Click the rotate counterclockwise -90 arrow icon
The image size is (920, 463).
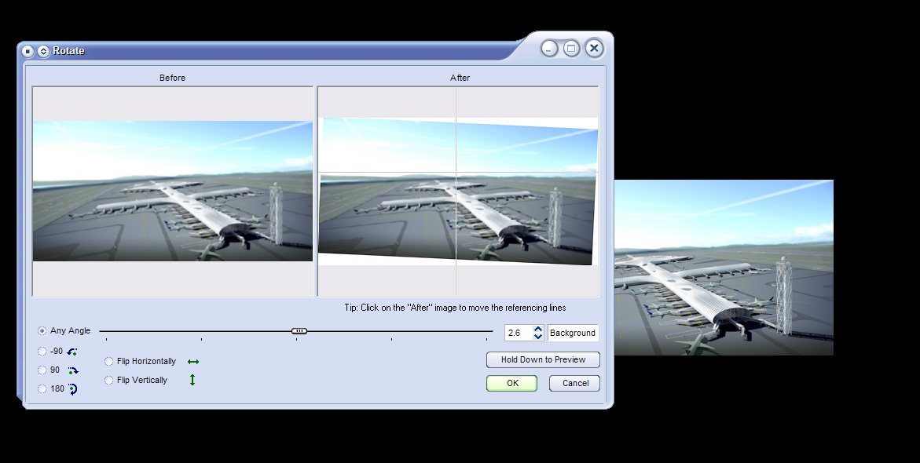pyautogui.click(x=72, y=352)
